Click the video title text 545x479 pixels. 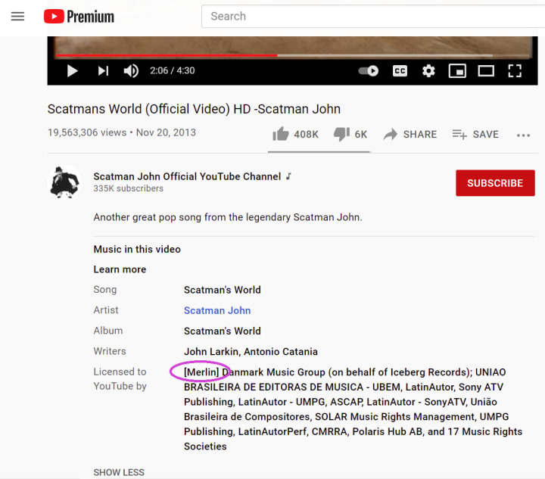pyautogui.click(x=194, y=109)
